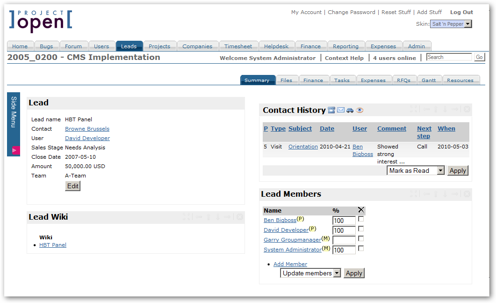Click the ]project-open[ logo
This screenshot has width=496, height=303.
click(x=40, y=21)
